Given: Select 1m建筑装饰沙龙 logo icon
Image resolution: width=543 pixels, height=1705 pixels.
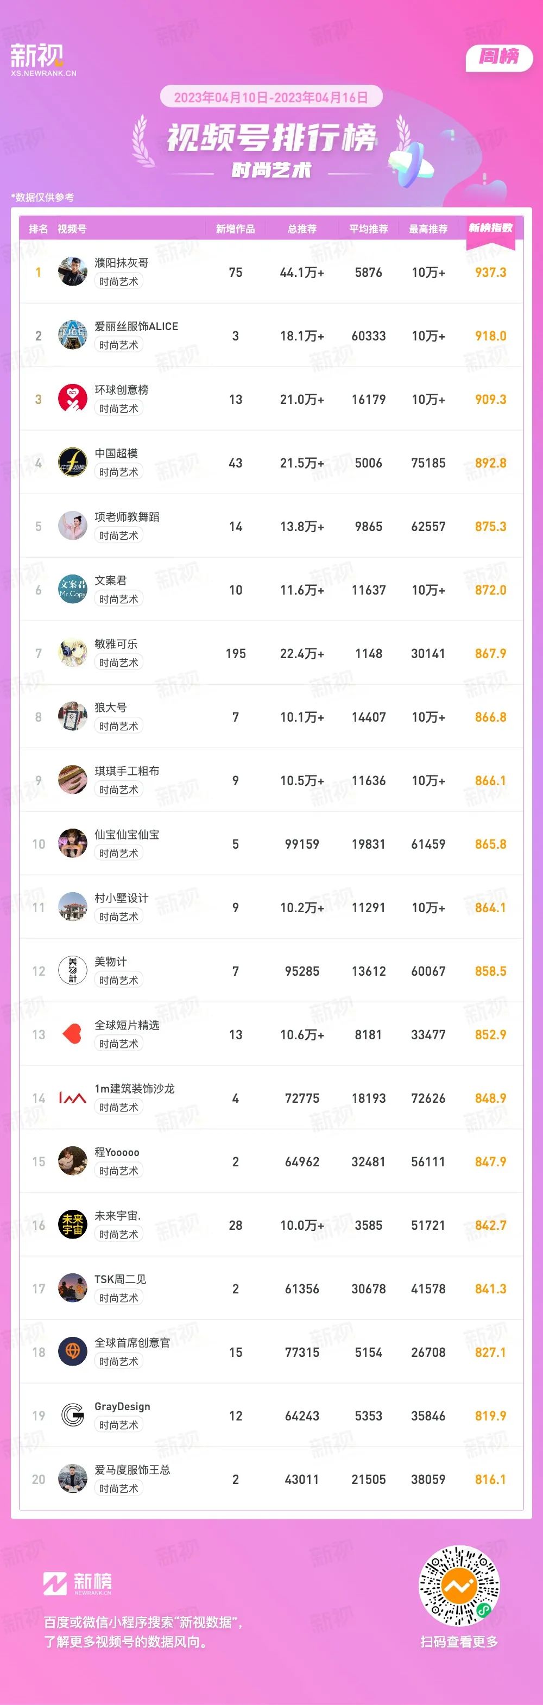Looking at the screenshot, I should pos(73,1098).
